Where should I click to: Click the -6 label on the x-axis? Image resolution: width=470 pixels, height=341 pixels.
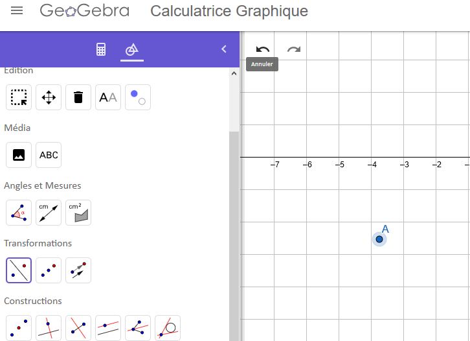point(308,165)
